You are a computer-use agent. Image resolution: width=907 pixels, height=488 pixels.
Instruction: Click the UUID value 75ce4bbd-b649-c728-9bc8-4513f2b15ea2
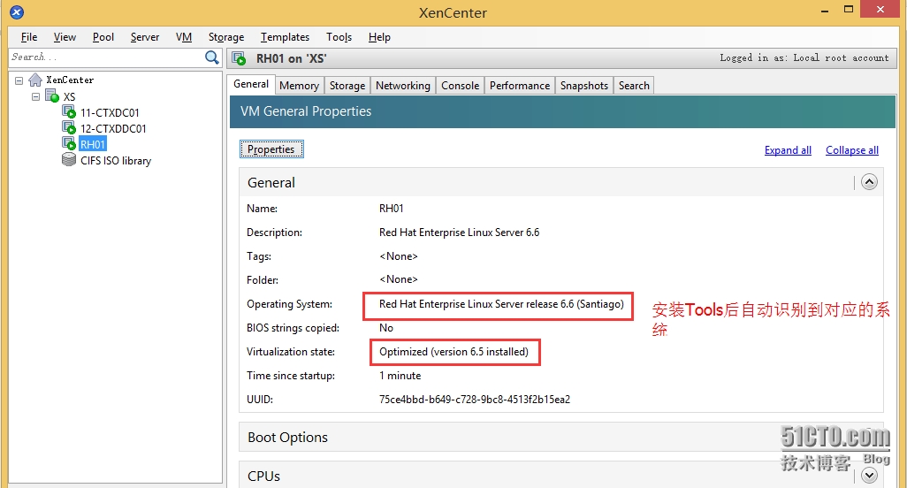tap(475, 400)
